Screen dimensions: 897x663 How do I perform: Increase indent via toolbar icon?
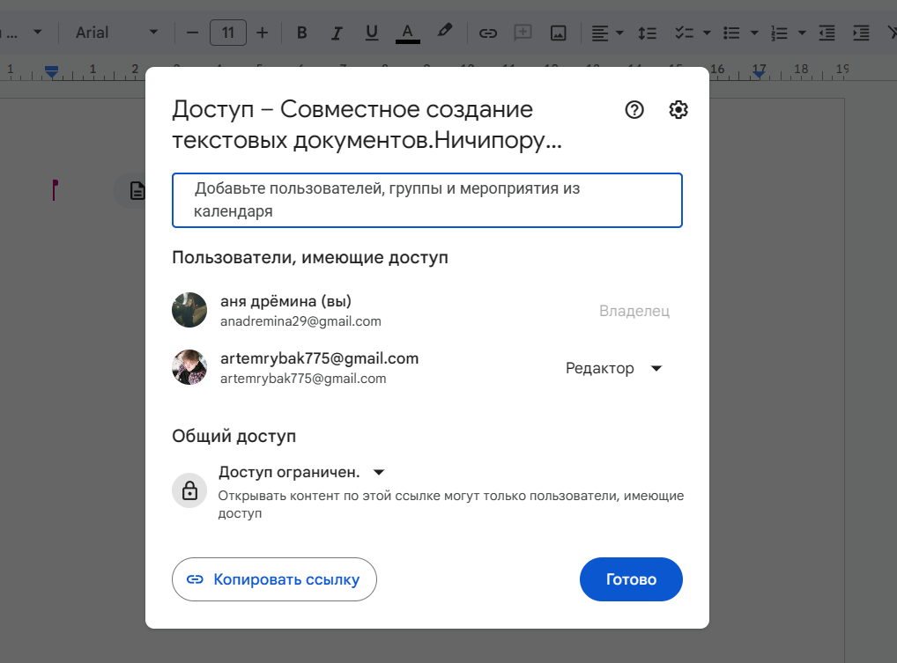[x=861, y=33]
